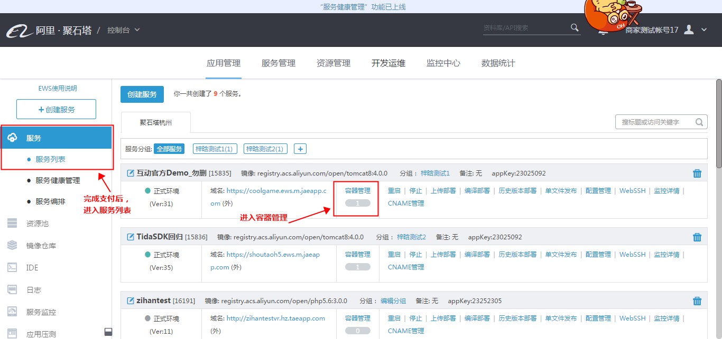Select the 聚石塔杭州 region tab
This screenshot has height=339, width=722.
pos(156,122)
